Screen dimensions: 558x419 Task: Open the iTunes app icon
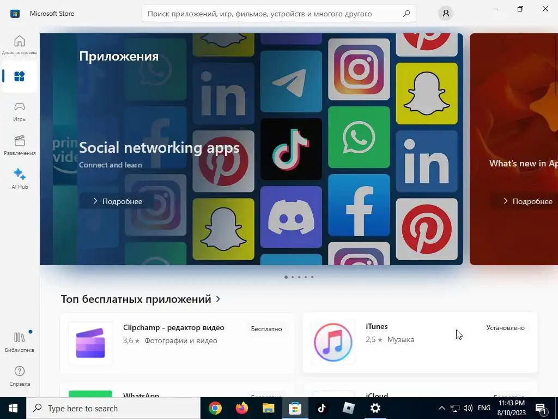coord(333,343)
